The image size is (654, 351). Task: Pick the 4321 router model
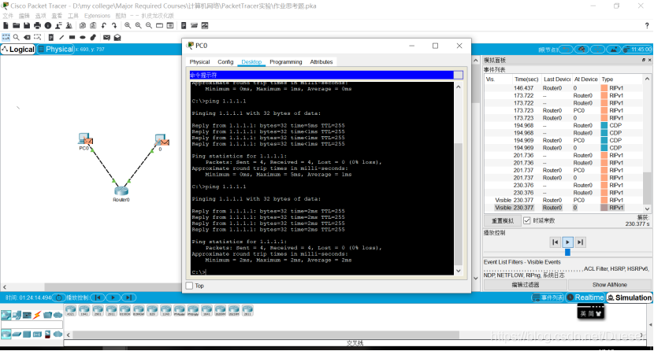click(71, 311)
